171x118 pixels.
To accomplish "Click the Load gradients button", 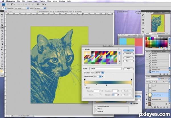I will pyautogui.click(x=129, y=58).
